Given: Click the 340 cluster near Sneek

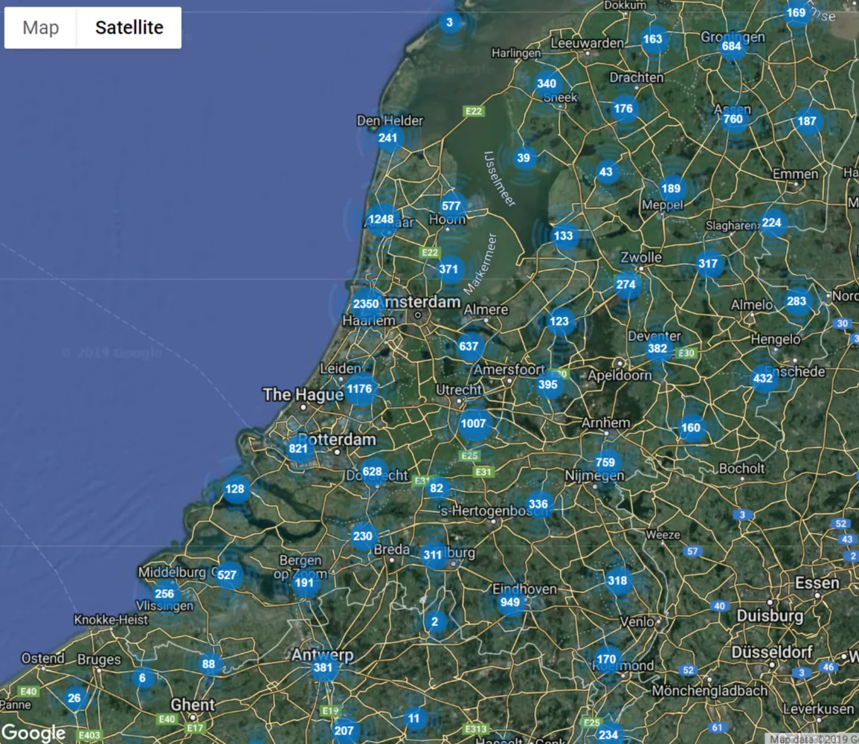Looking at the screenshot, I should tap(547, 83).
